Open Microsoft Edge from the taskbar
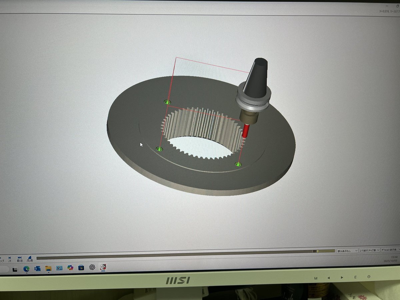Image resolution: width=400 pixels, height=300 pixels. pos(26,268)
